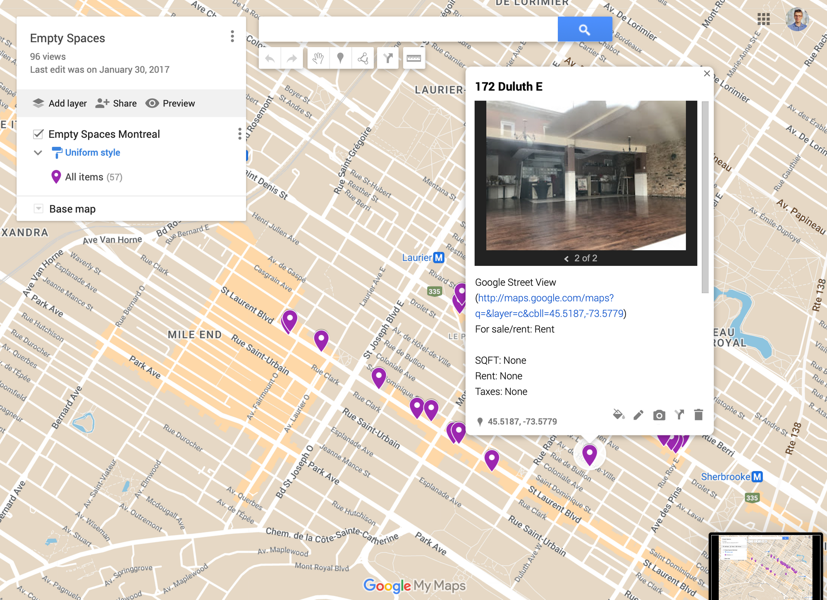Close the 172 Duluth E info window

pos(707,74)
